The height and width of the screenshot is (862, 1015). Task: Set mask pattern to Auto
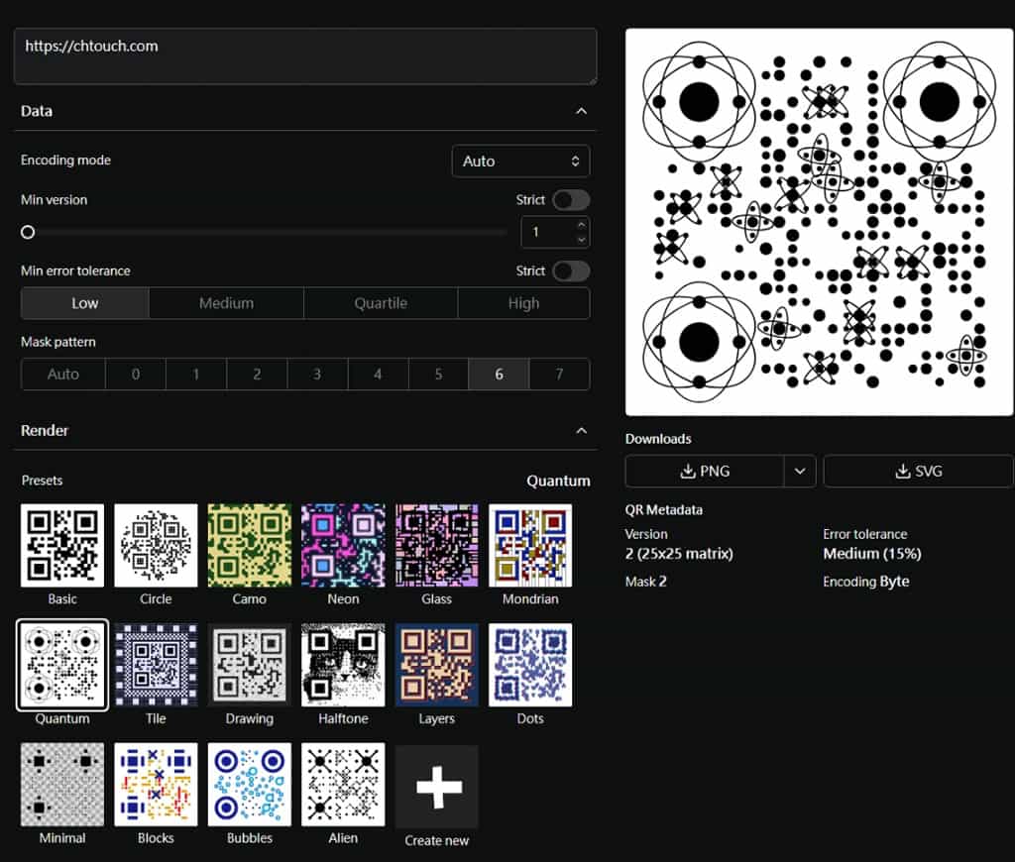click(x=63, y=375)
